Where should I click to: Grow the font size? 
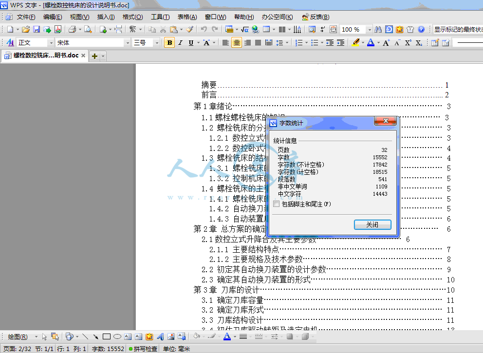click(x=386, y=42)
